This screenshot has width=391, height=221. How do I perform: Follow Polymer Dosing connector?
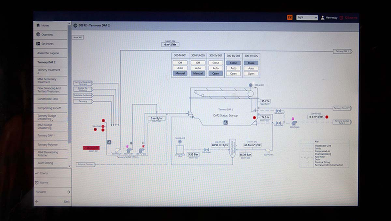coord(86,164)
